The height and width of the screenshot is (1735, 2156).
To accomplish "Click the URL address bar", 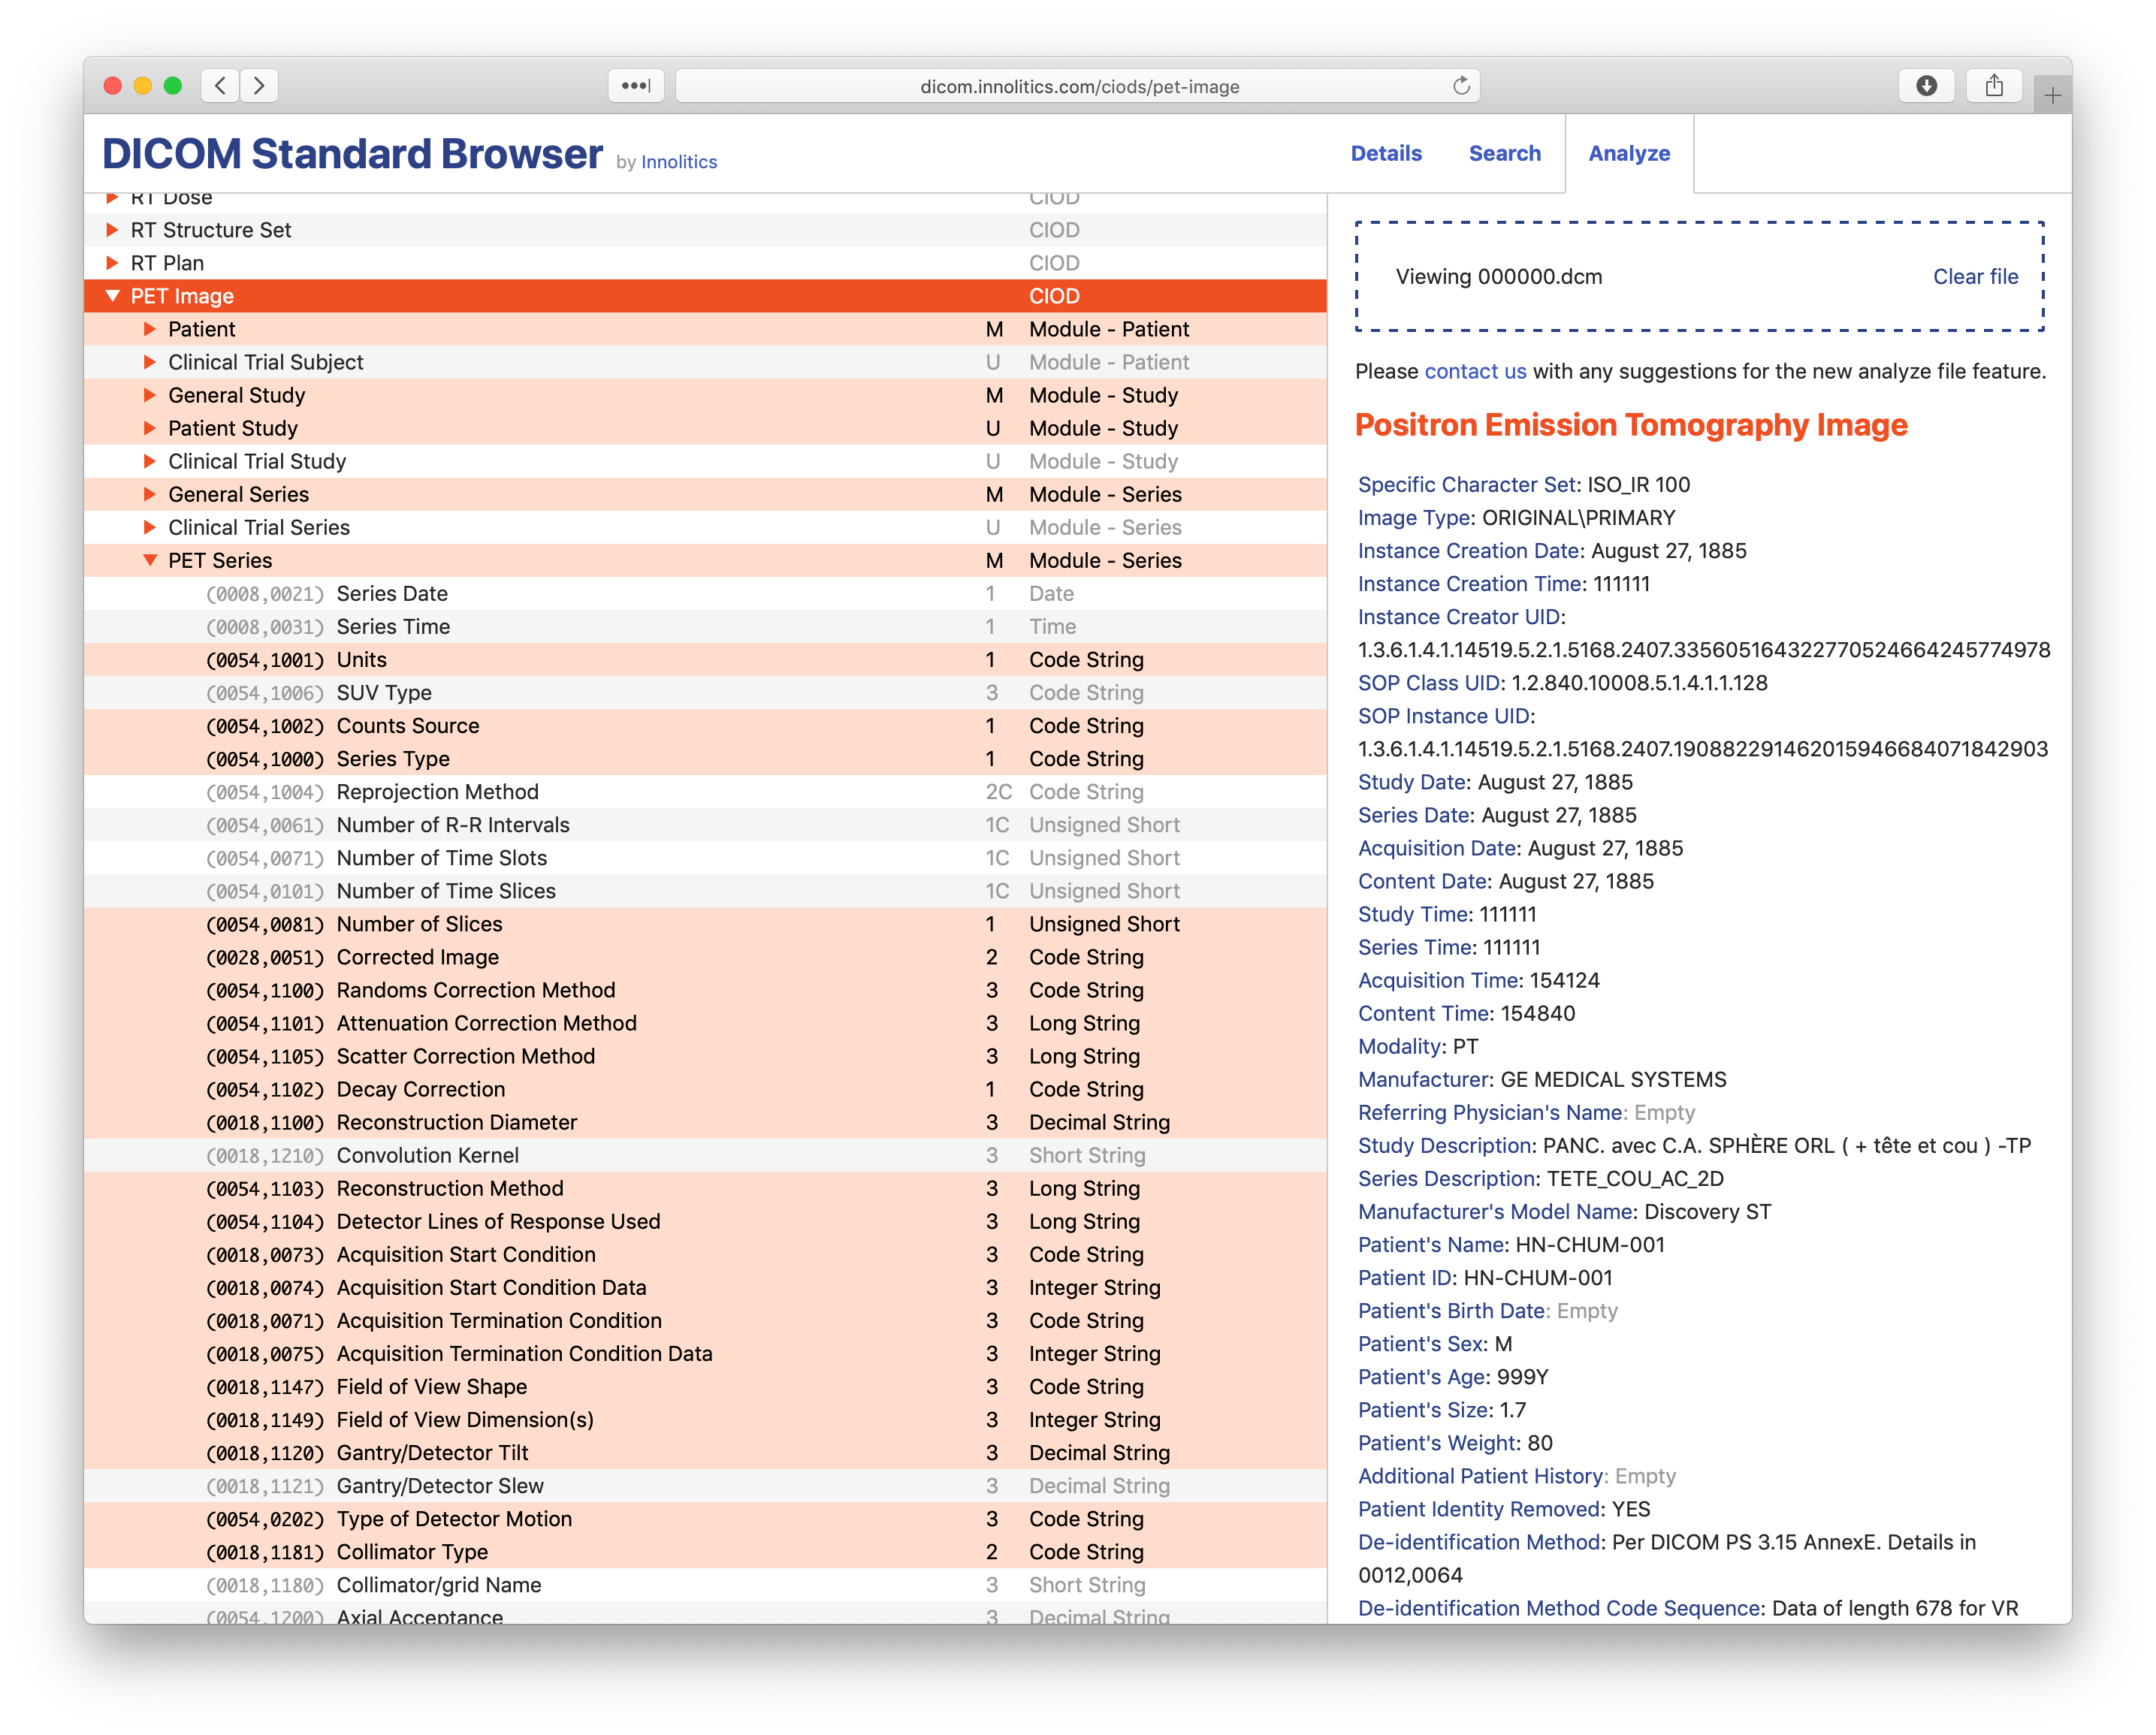I will pyautogui.click(x=1078, y=86).
